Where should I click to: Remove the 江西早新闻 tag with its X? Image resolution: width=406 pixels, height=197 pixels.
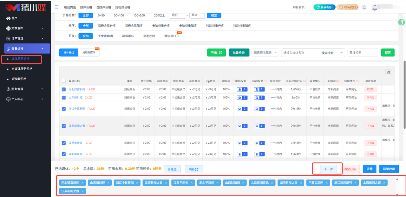pyautogui.click(x=192, y=183)
